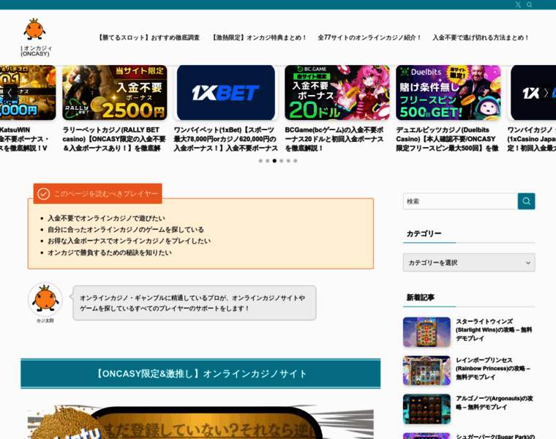Open the ラリーベットカジノ article title link
The width and height of the screenshot is (556, 439).
pyautogui.click(x=114, y=139)
